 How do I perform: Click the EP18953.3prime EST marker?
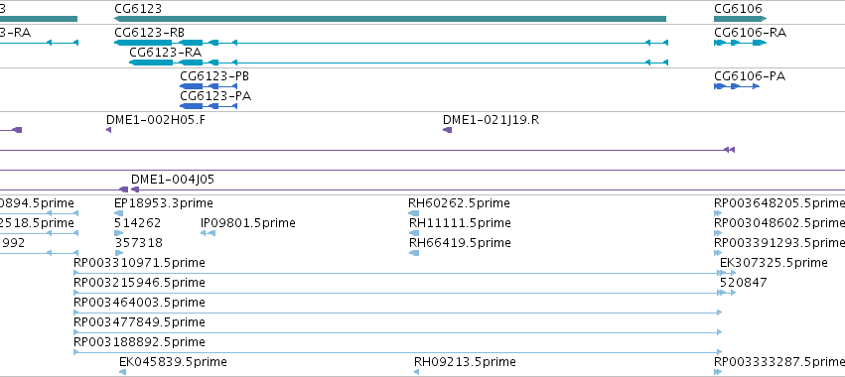point(118,213)
